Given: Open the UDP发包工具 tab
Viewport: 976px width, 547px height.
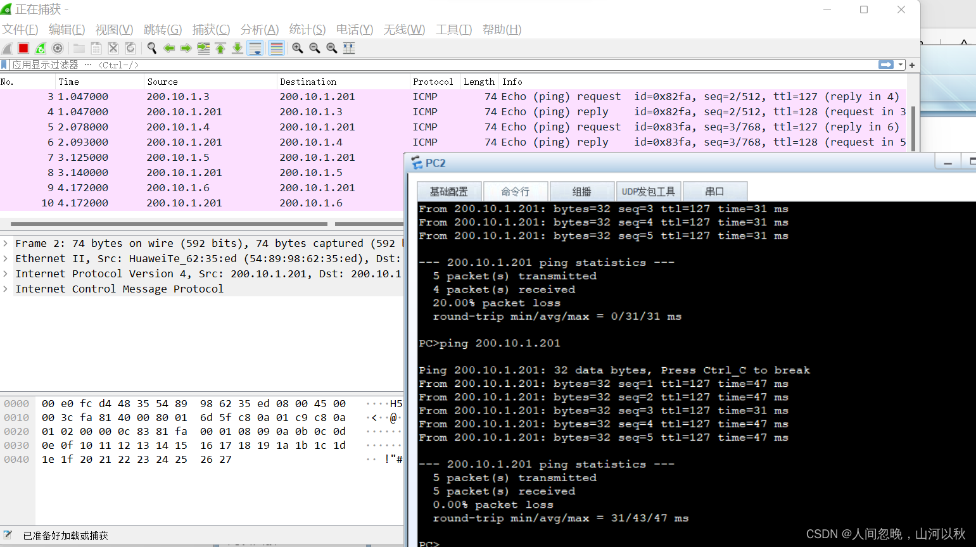Looking at the screenshot, I should [x=648, y=191].
